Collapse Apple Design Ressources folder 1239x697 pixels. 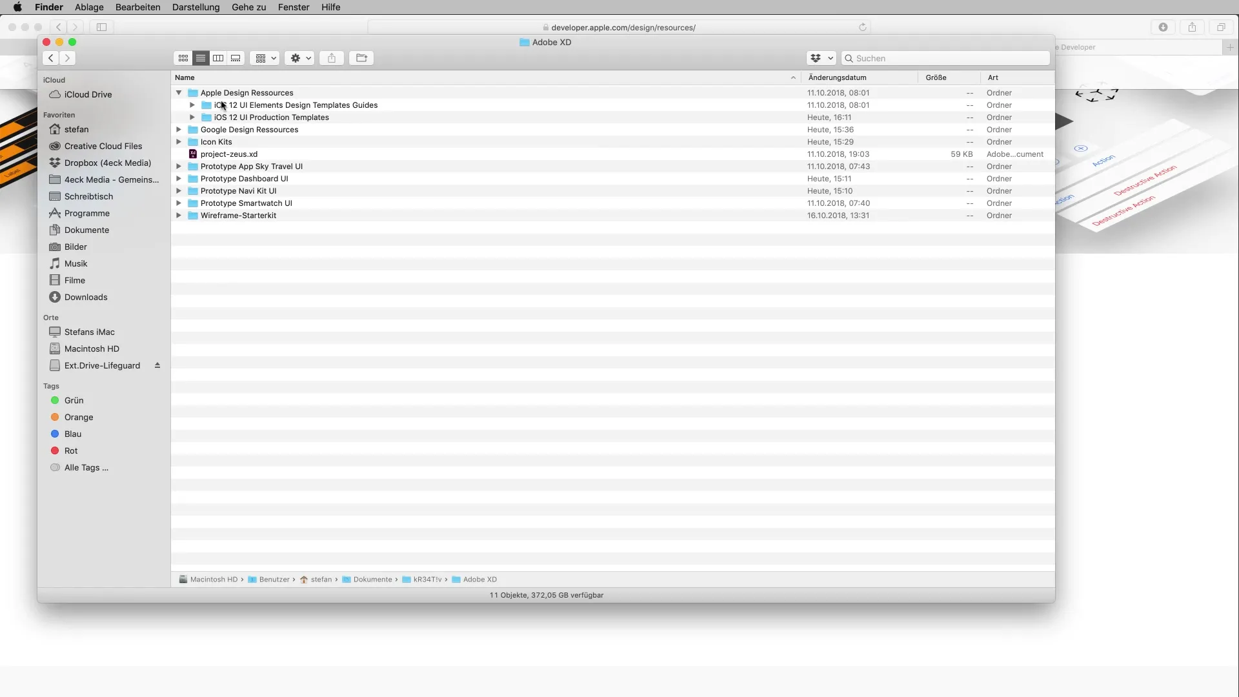click(x=179, y=93)
